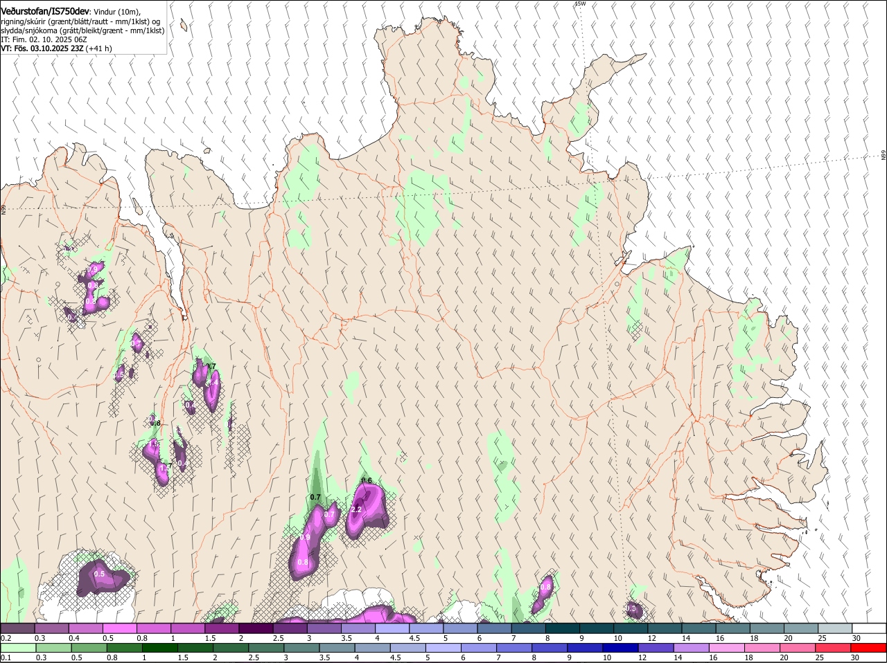Pick the dark teal 9 swatch in the snow legend

point(597,628)
